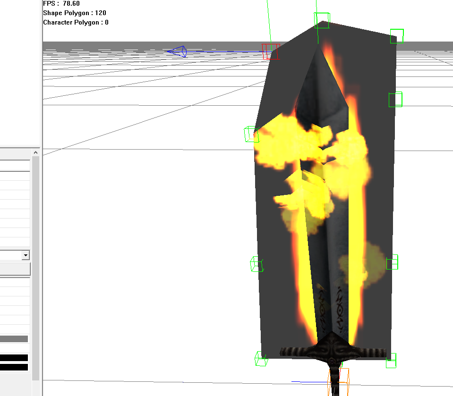Select the green cube handle on the upper right edge
The height and width of the screenshot is (396, 453).
coord(395,100)
